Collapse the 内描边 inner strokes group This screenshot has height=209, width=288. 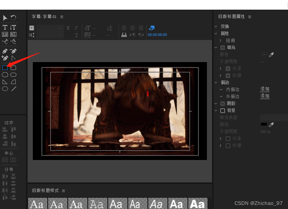coord(221,90)
